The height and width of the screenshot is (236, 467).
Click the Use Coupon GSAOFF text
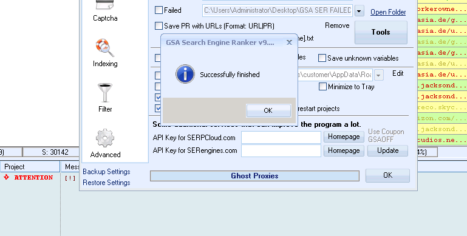[x=386, y=135]
